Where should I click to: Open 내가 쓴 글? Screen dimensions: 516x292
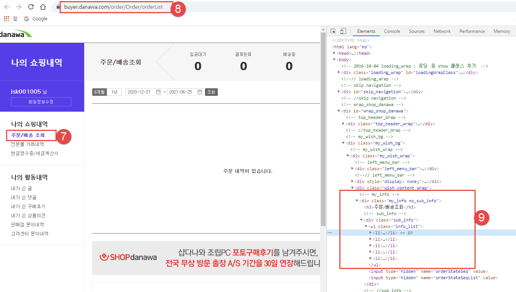(22, 188)
